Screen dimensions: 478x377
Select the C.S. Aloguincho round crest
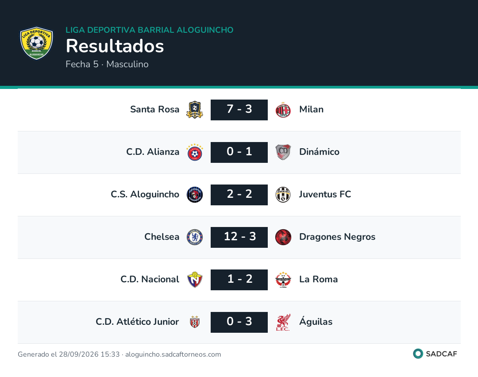[194, 194]
